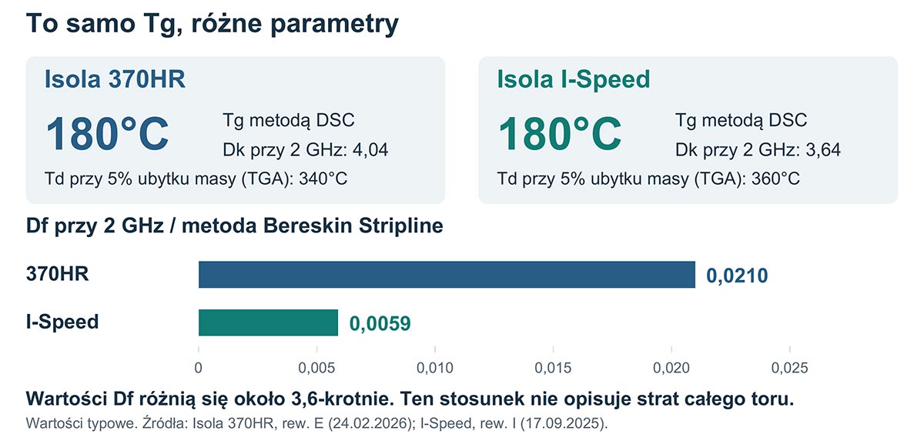This screenshot has height=434, width=924.
Task: Click the sources footnote 'Wartości typowe'
Action: (x=316, y=422)
